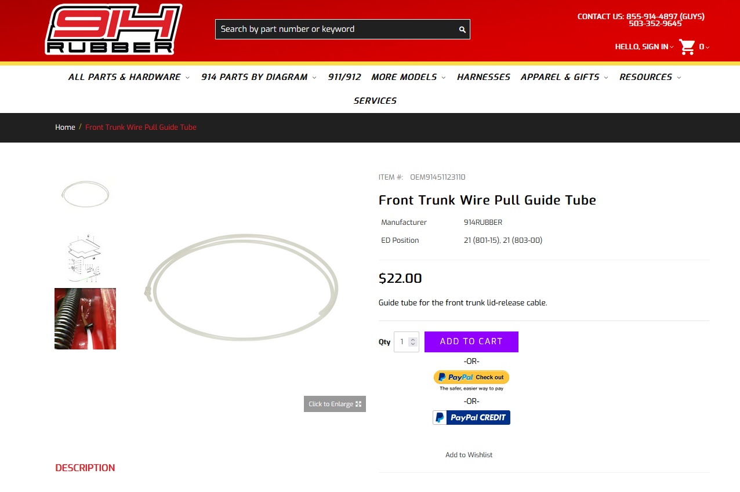Screen dimensions: 740x492
Task: Open the 911/912 menu item
Action: click(x=344, y=77)
